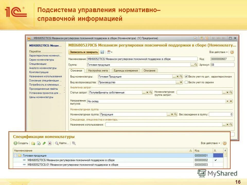Click Создать button in specifications

(x=21, y=143)
